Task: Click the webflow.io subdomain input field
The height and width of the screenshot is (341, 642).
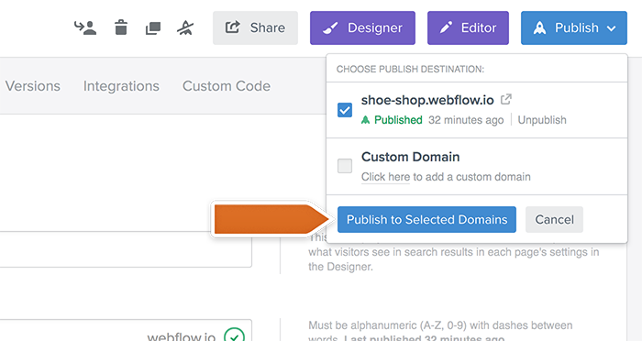Action: tap(126, 330)
